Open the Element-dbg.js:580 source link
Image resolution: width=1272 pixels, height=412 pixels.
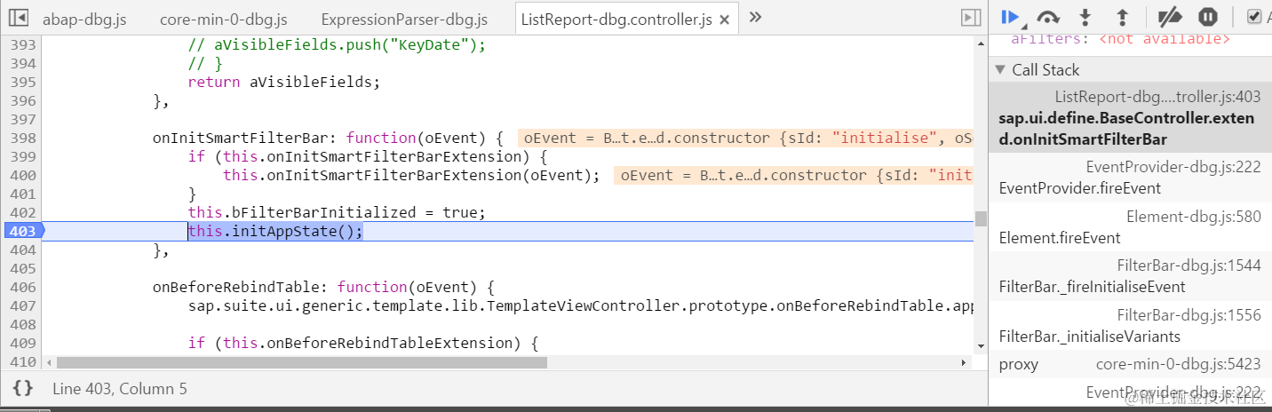click(1193, 217)
